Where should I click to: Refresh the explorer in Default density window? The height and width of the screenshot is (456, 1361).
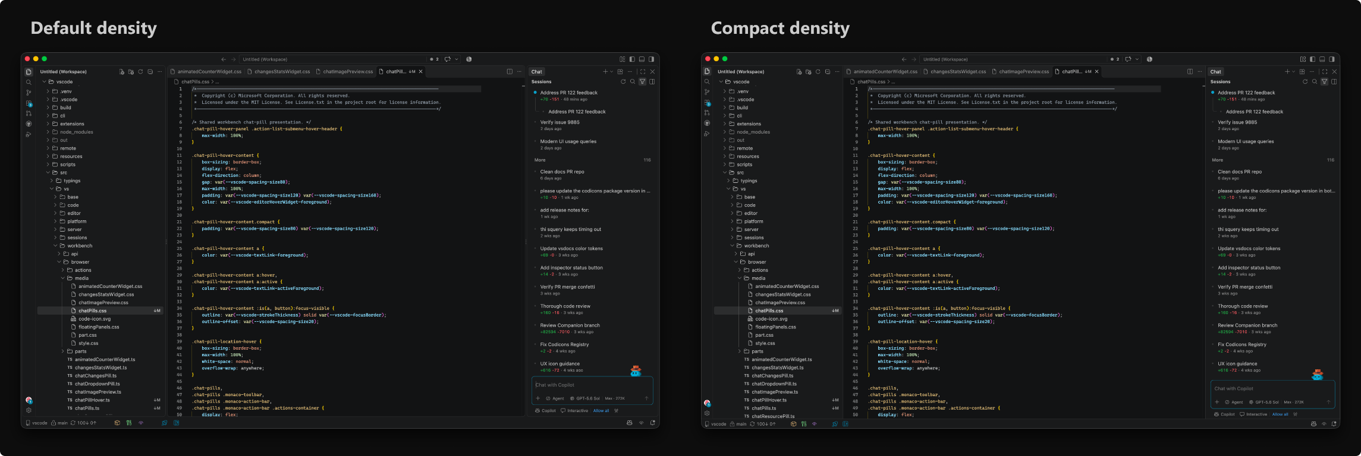click(x=141, y=72)
